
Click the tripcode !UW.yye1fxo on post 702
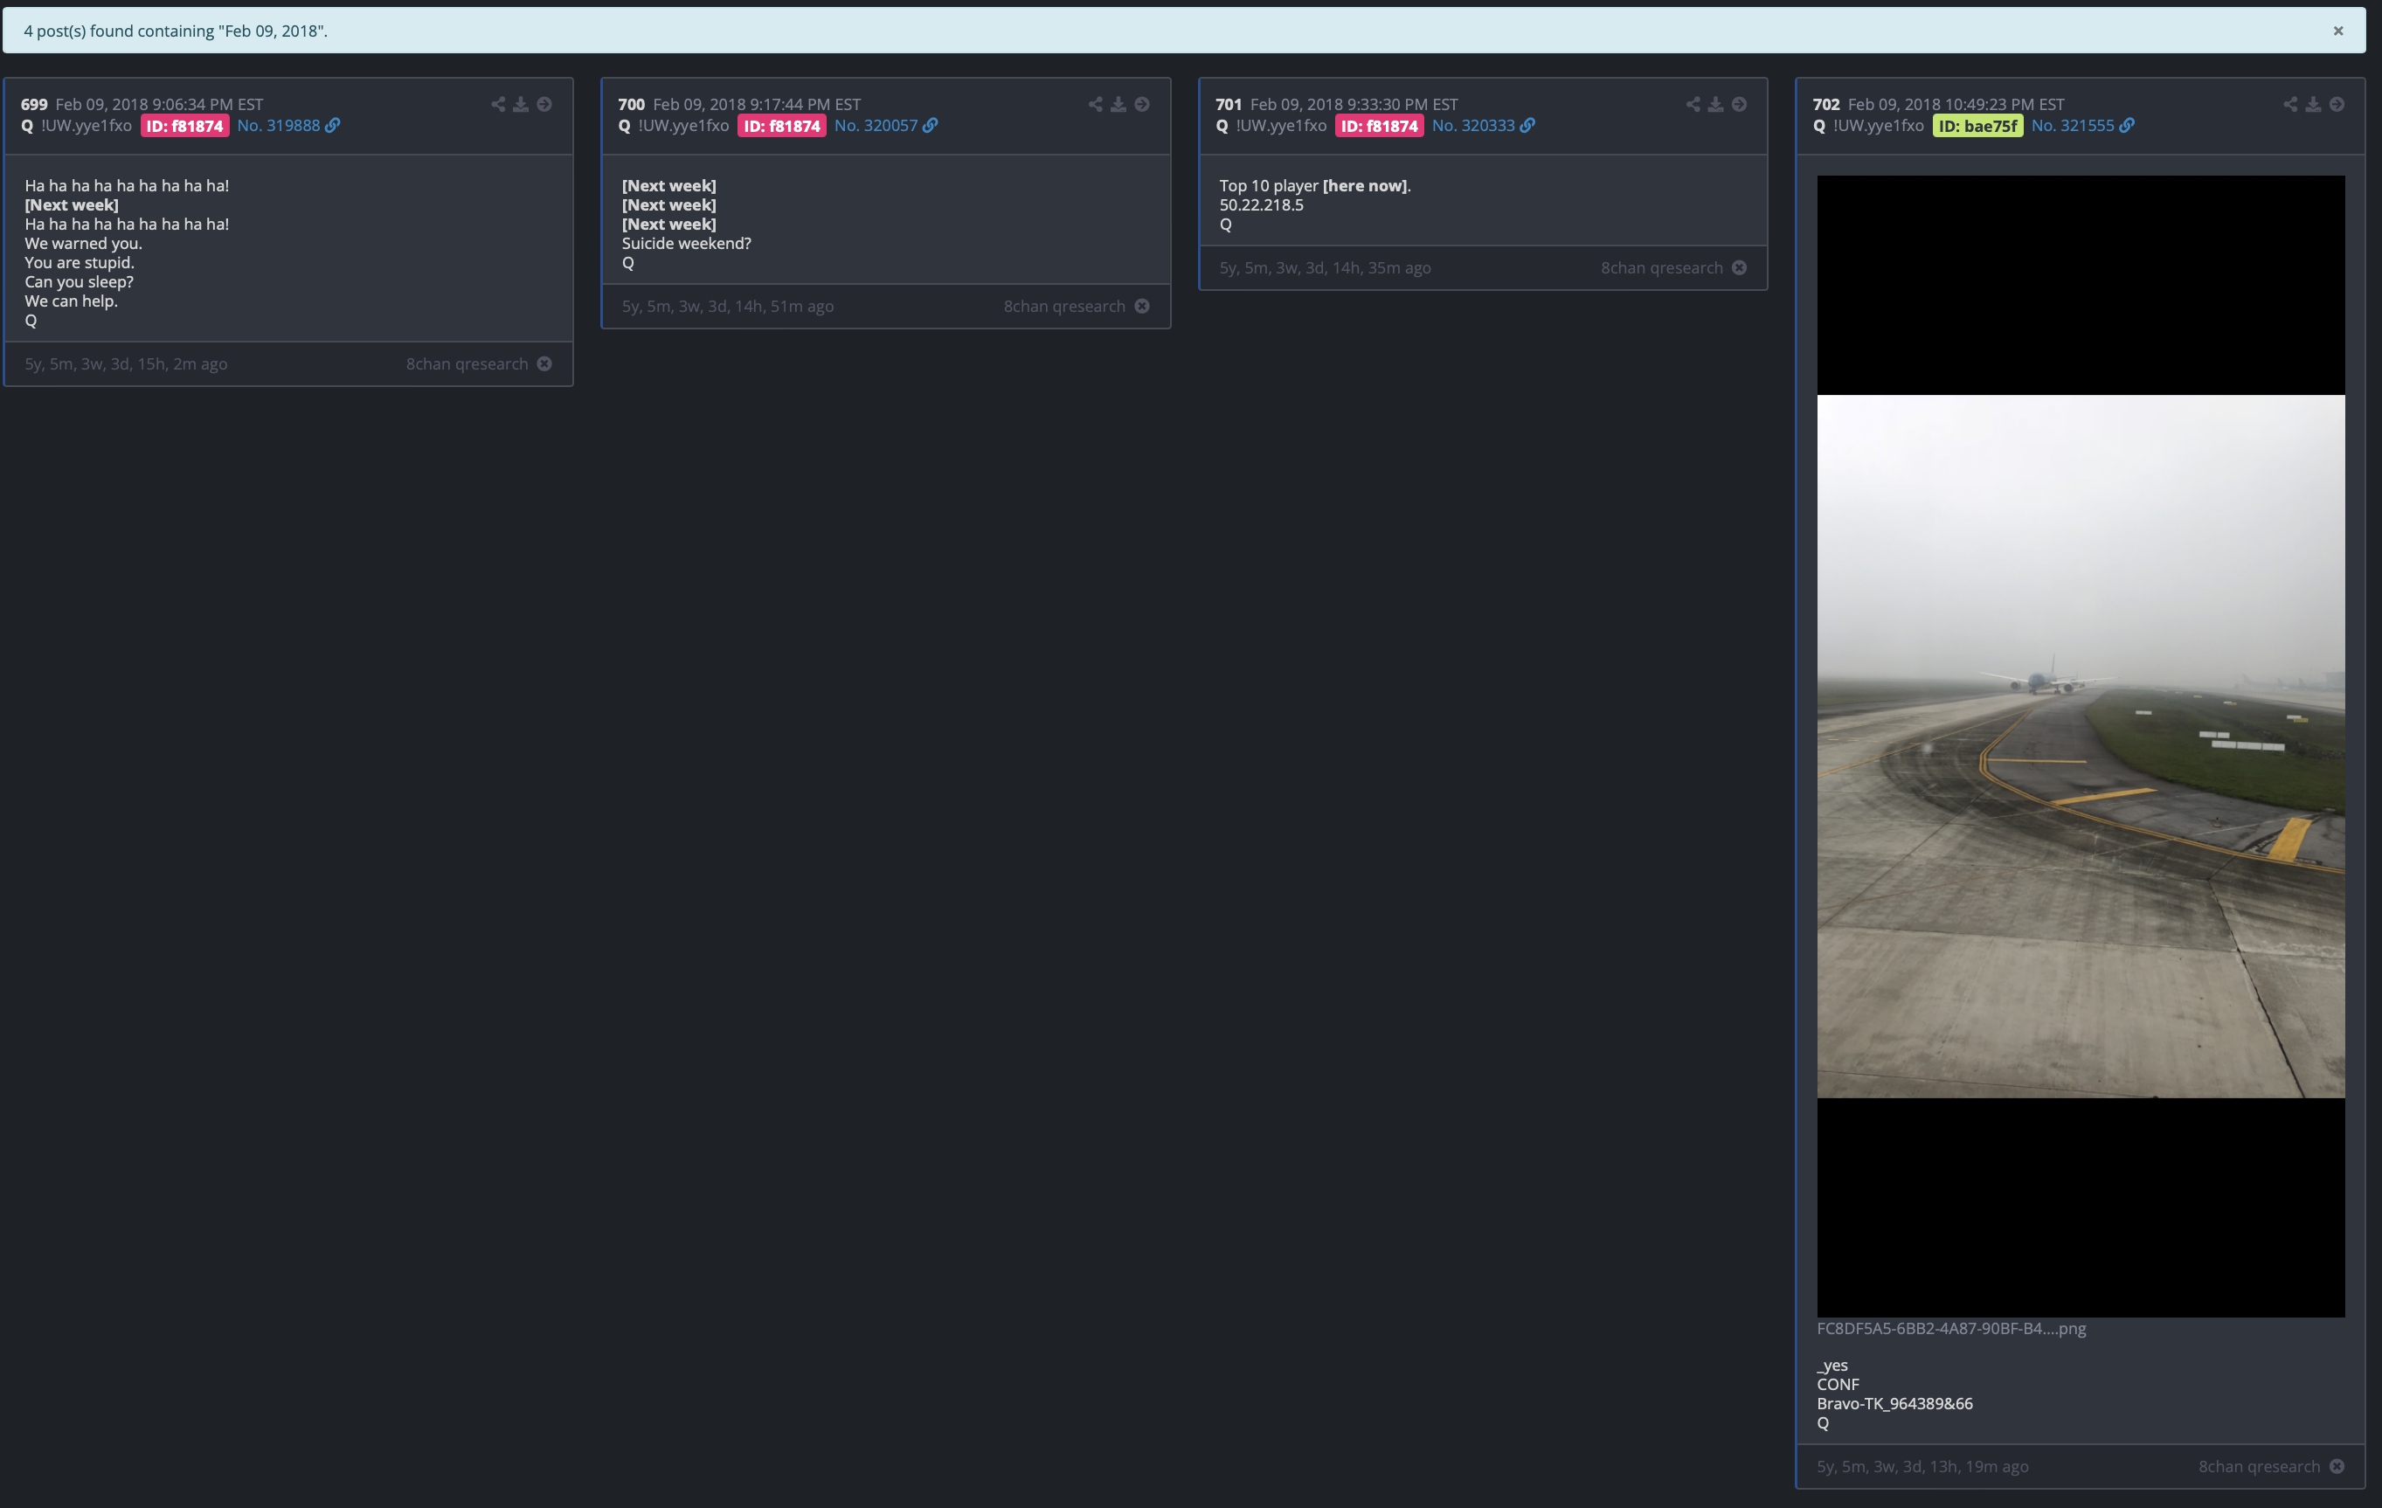(x=1879, y=126)
